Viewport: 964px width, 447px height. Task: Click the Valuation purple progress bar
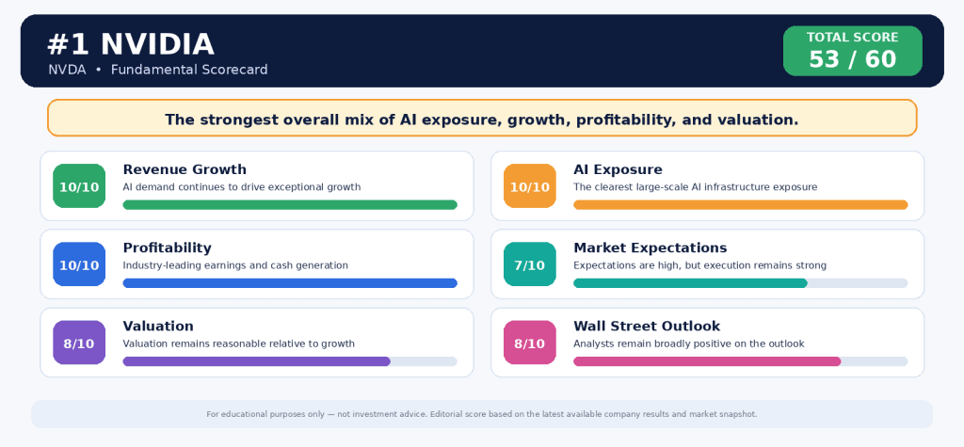coord(290,361)
